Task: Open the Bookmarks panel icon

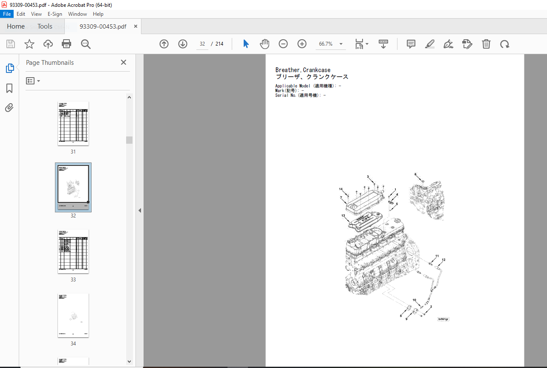Action: point(9,88)
